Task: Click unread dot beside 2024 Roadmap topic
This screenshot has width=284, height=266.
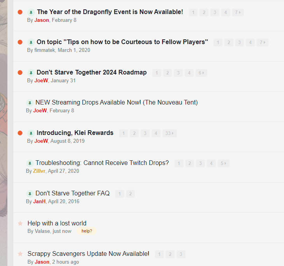Action: (20, 73)
